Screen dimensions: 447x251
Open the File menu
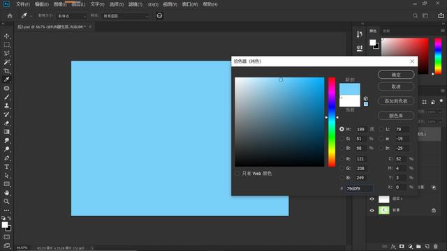pos(23,4)
